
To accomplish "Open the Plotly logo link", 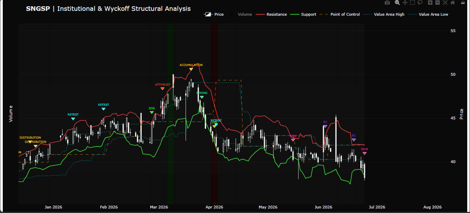I will [463, 2].
